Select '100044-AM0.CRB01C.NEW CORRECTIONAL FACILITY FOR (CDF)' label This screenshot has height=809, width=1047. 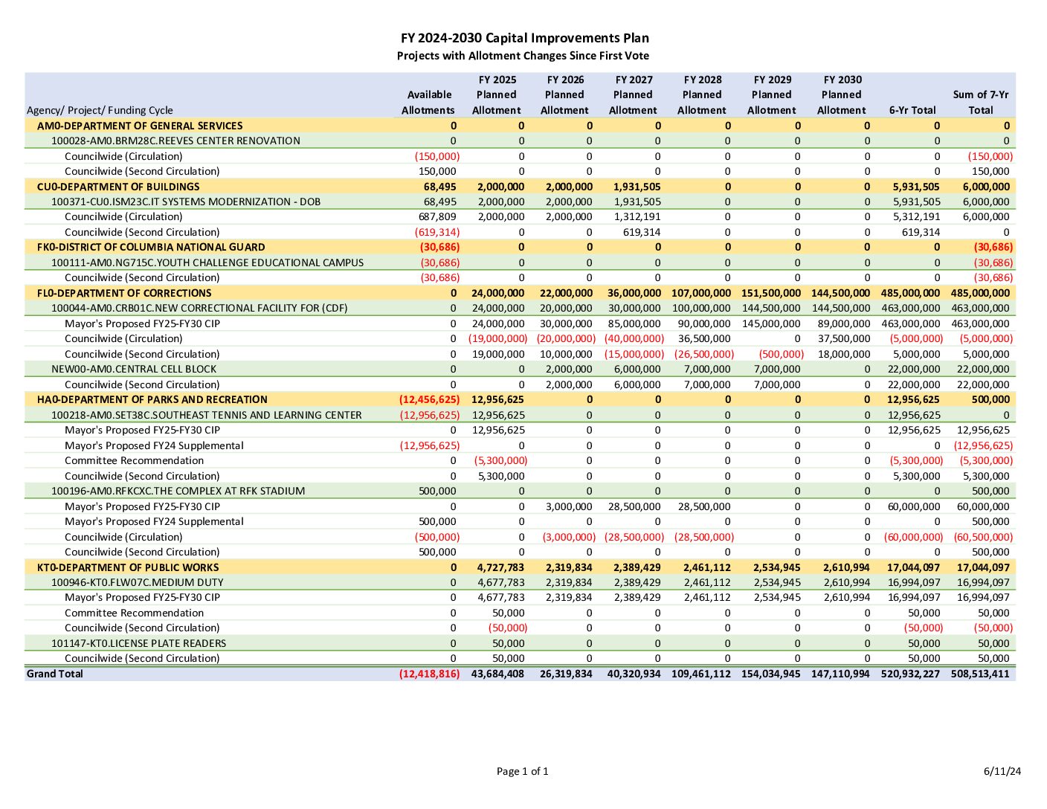[199, 308]
